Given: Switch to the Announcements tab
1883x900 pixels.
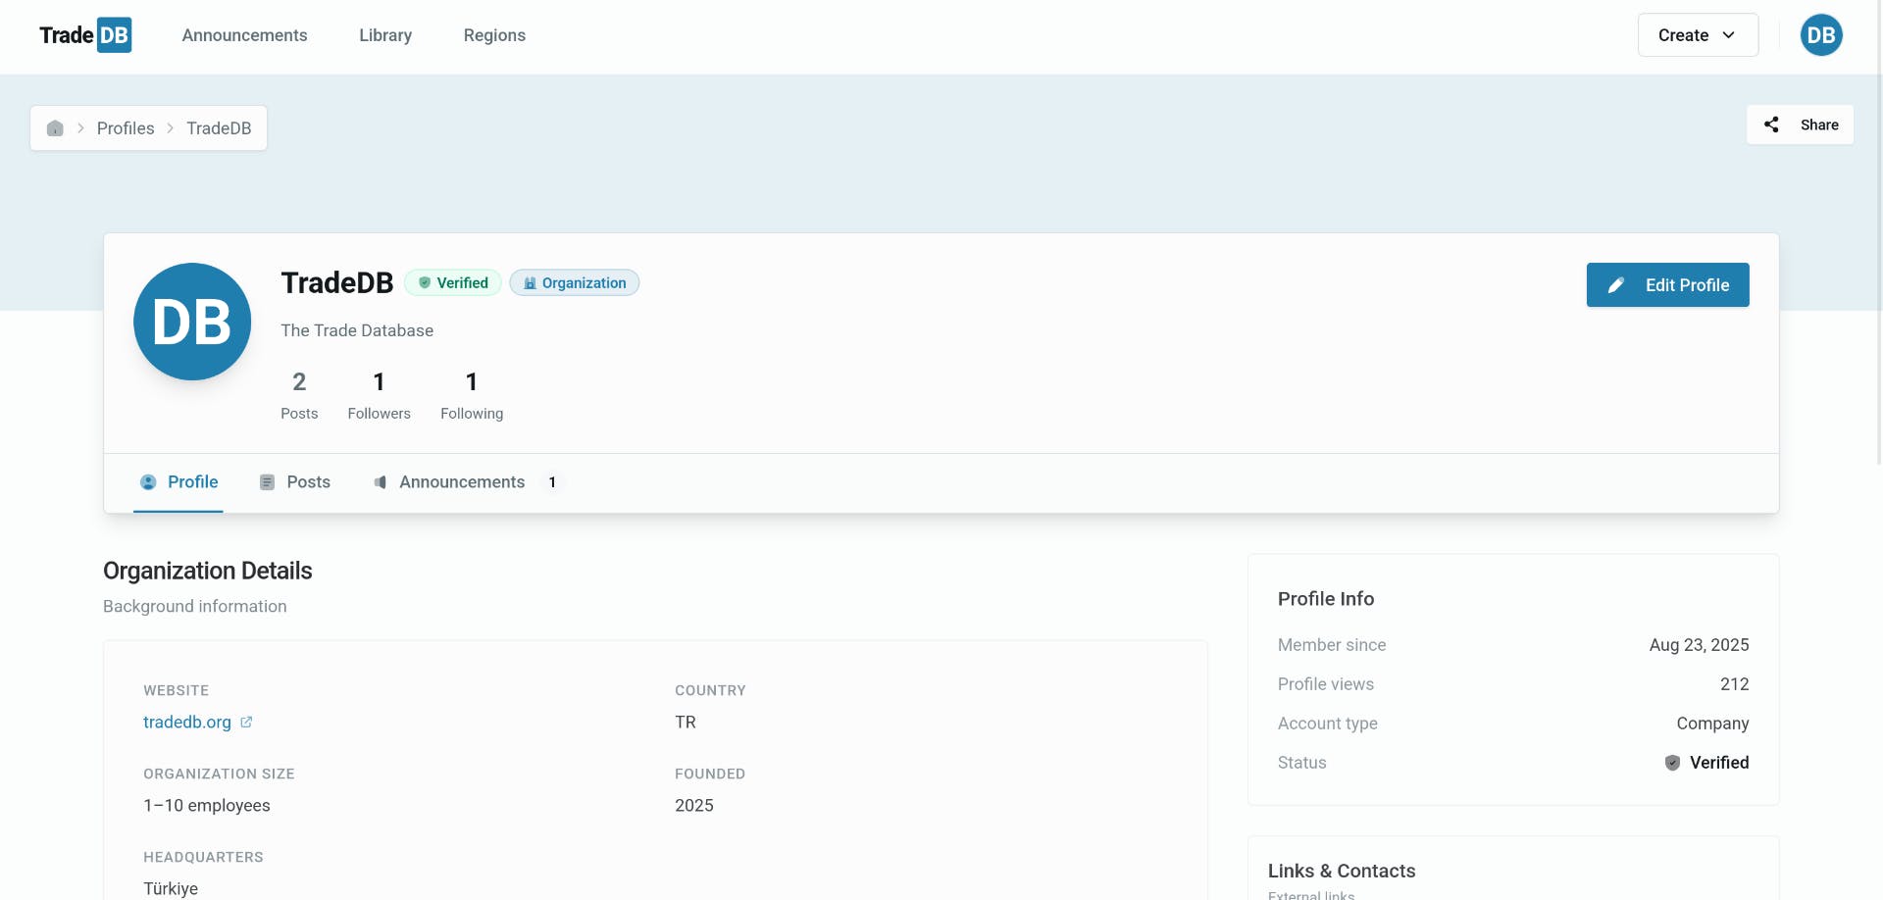Looking at the screenshot, I should (467, 482).
